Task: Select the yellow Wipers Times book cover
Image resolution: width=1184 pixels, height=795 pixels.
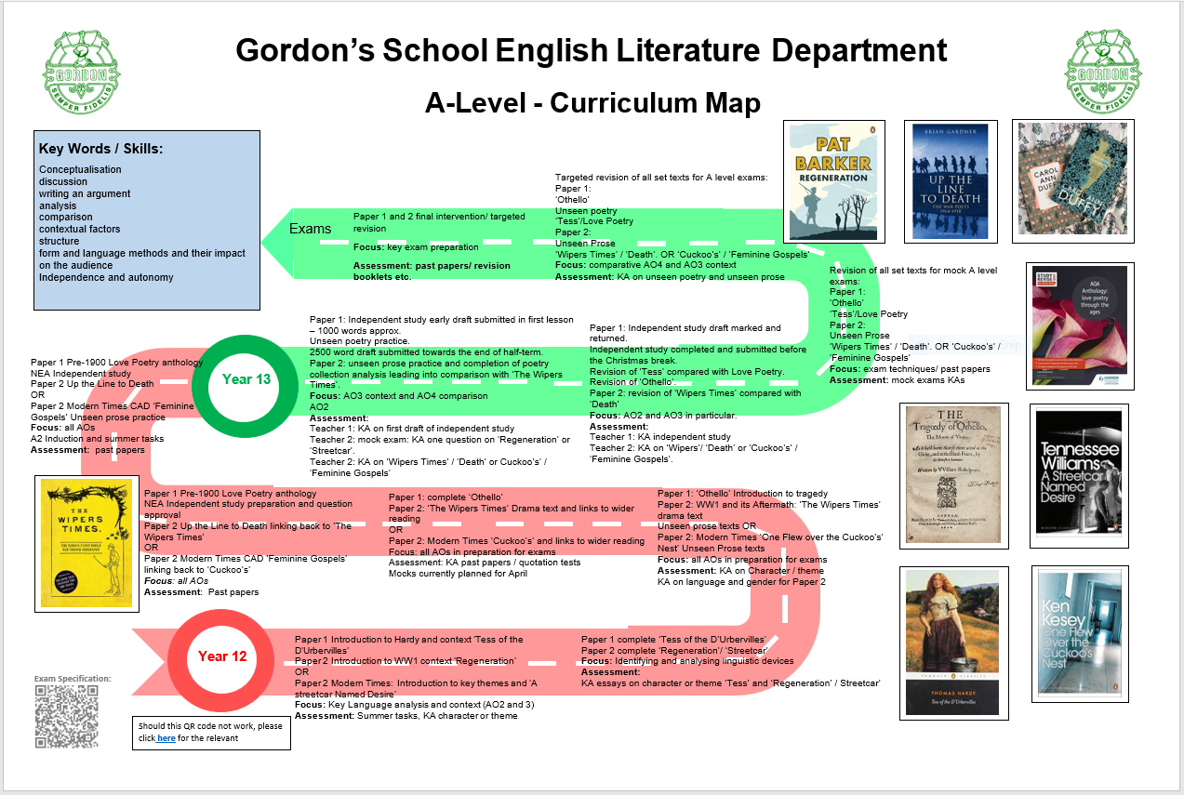Action: (86, 543)
